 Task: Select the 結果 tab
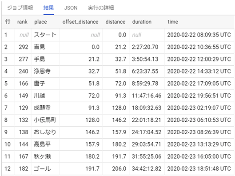coord(48,8)
